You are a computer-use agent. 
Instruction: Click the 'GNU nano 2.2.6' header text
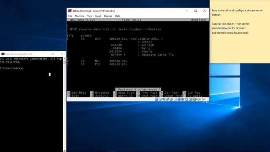(x=83, y=20)
